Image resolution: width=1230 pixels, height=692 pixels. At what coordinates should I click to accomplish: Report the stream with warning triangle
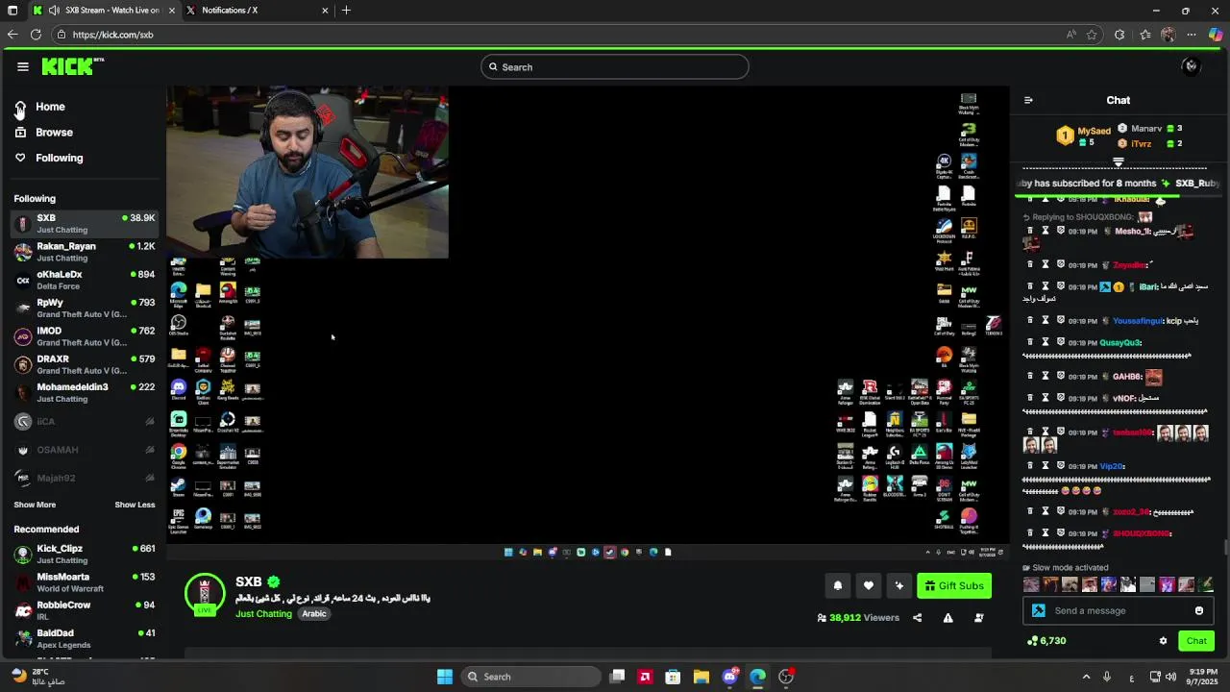[x=947, y=618]
